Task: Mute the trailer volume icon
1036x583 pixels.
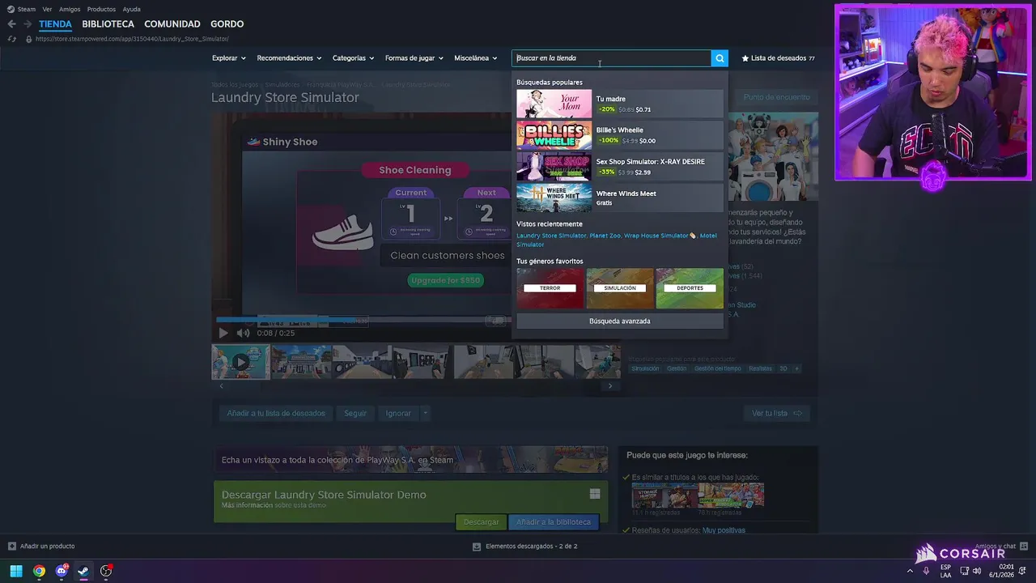Action: click(x=243, y=333)
